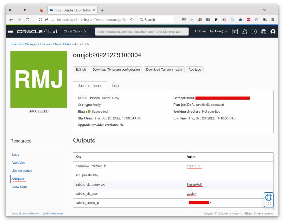Viewport: 284px width, 223px height.
Task: Select the Jobs Oracle Cloud browser tab
Action: [72, 10]
